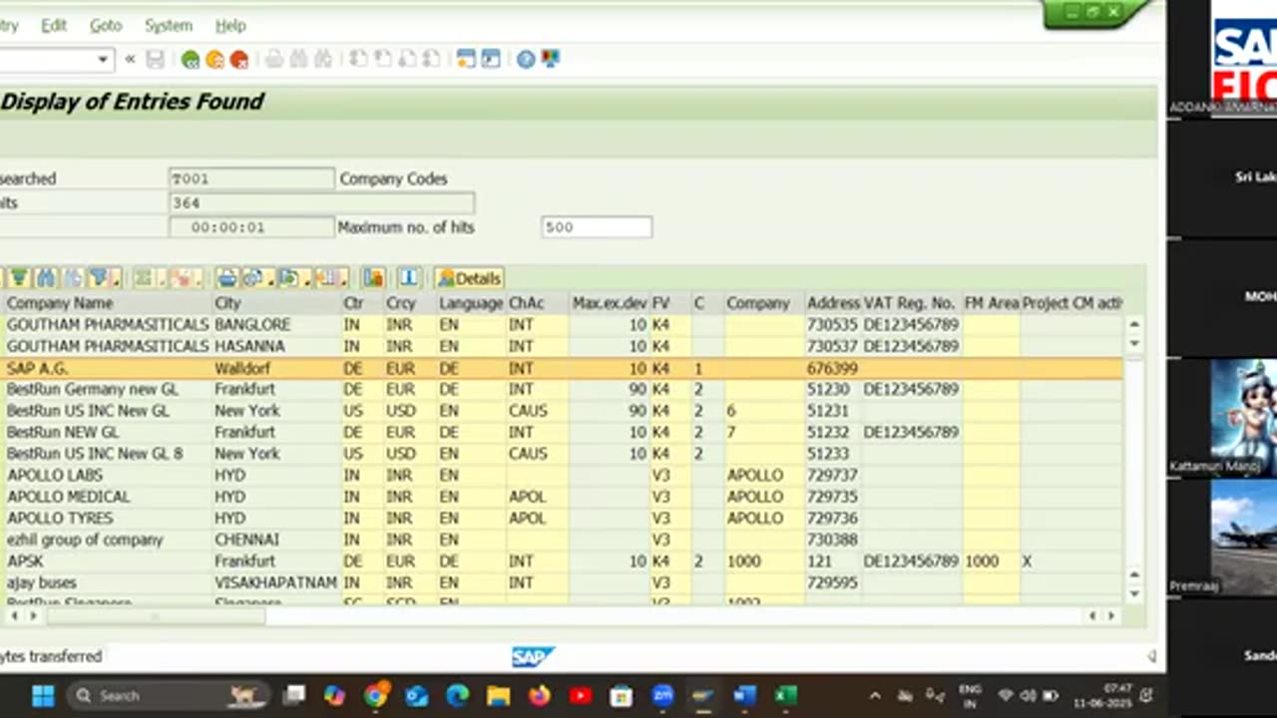Click the address cell 676399
The image size is (1277, 718).
(x=832, y=368)
